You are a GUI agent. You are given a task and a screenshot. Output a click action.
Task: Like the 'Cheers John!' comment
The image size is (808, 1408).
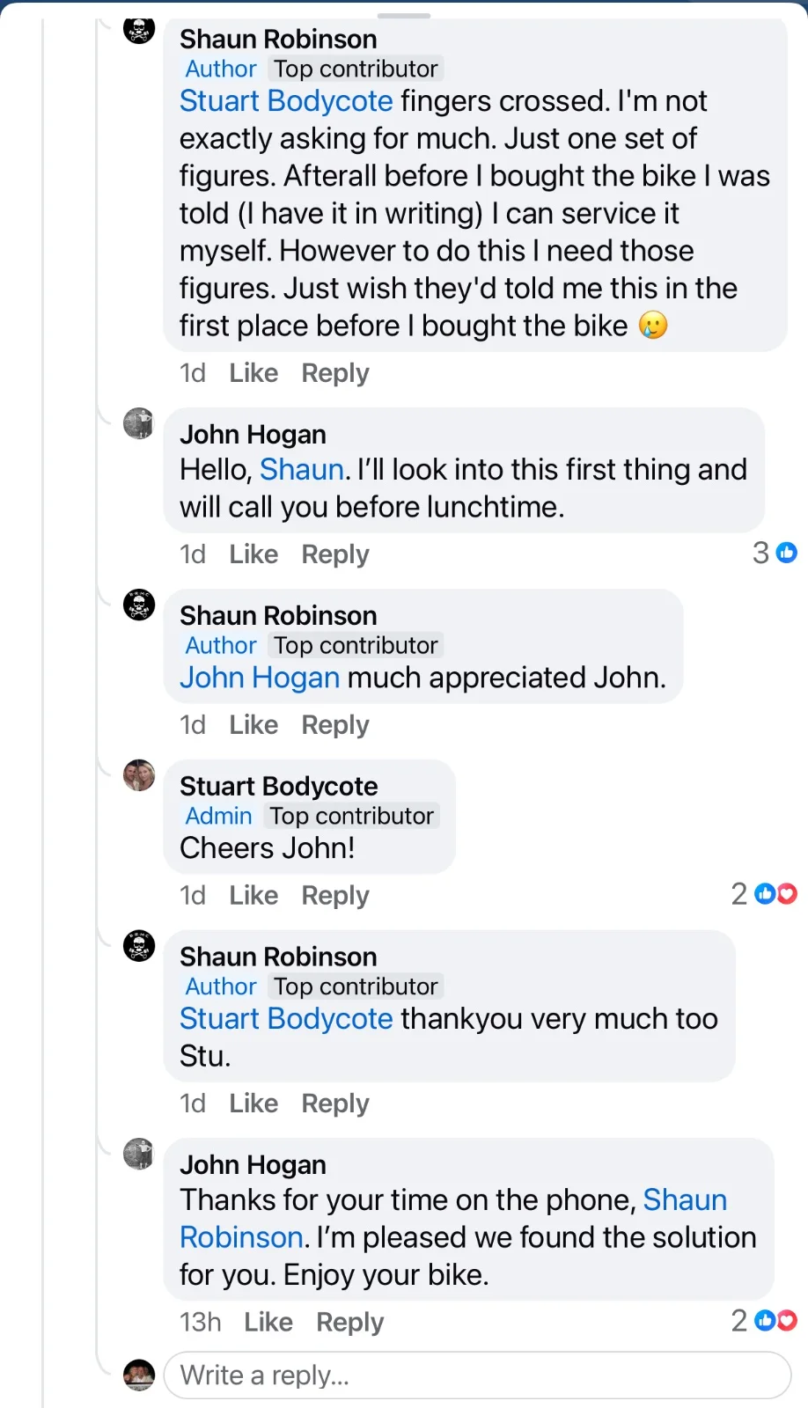pyautogui.click(x=253, y=896)
